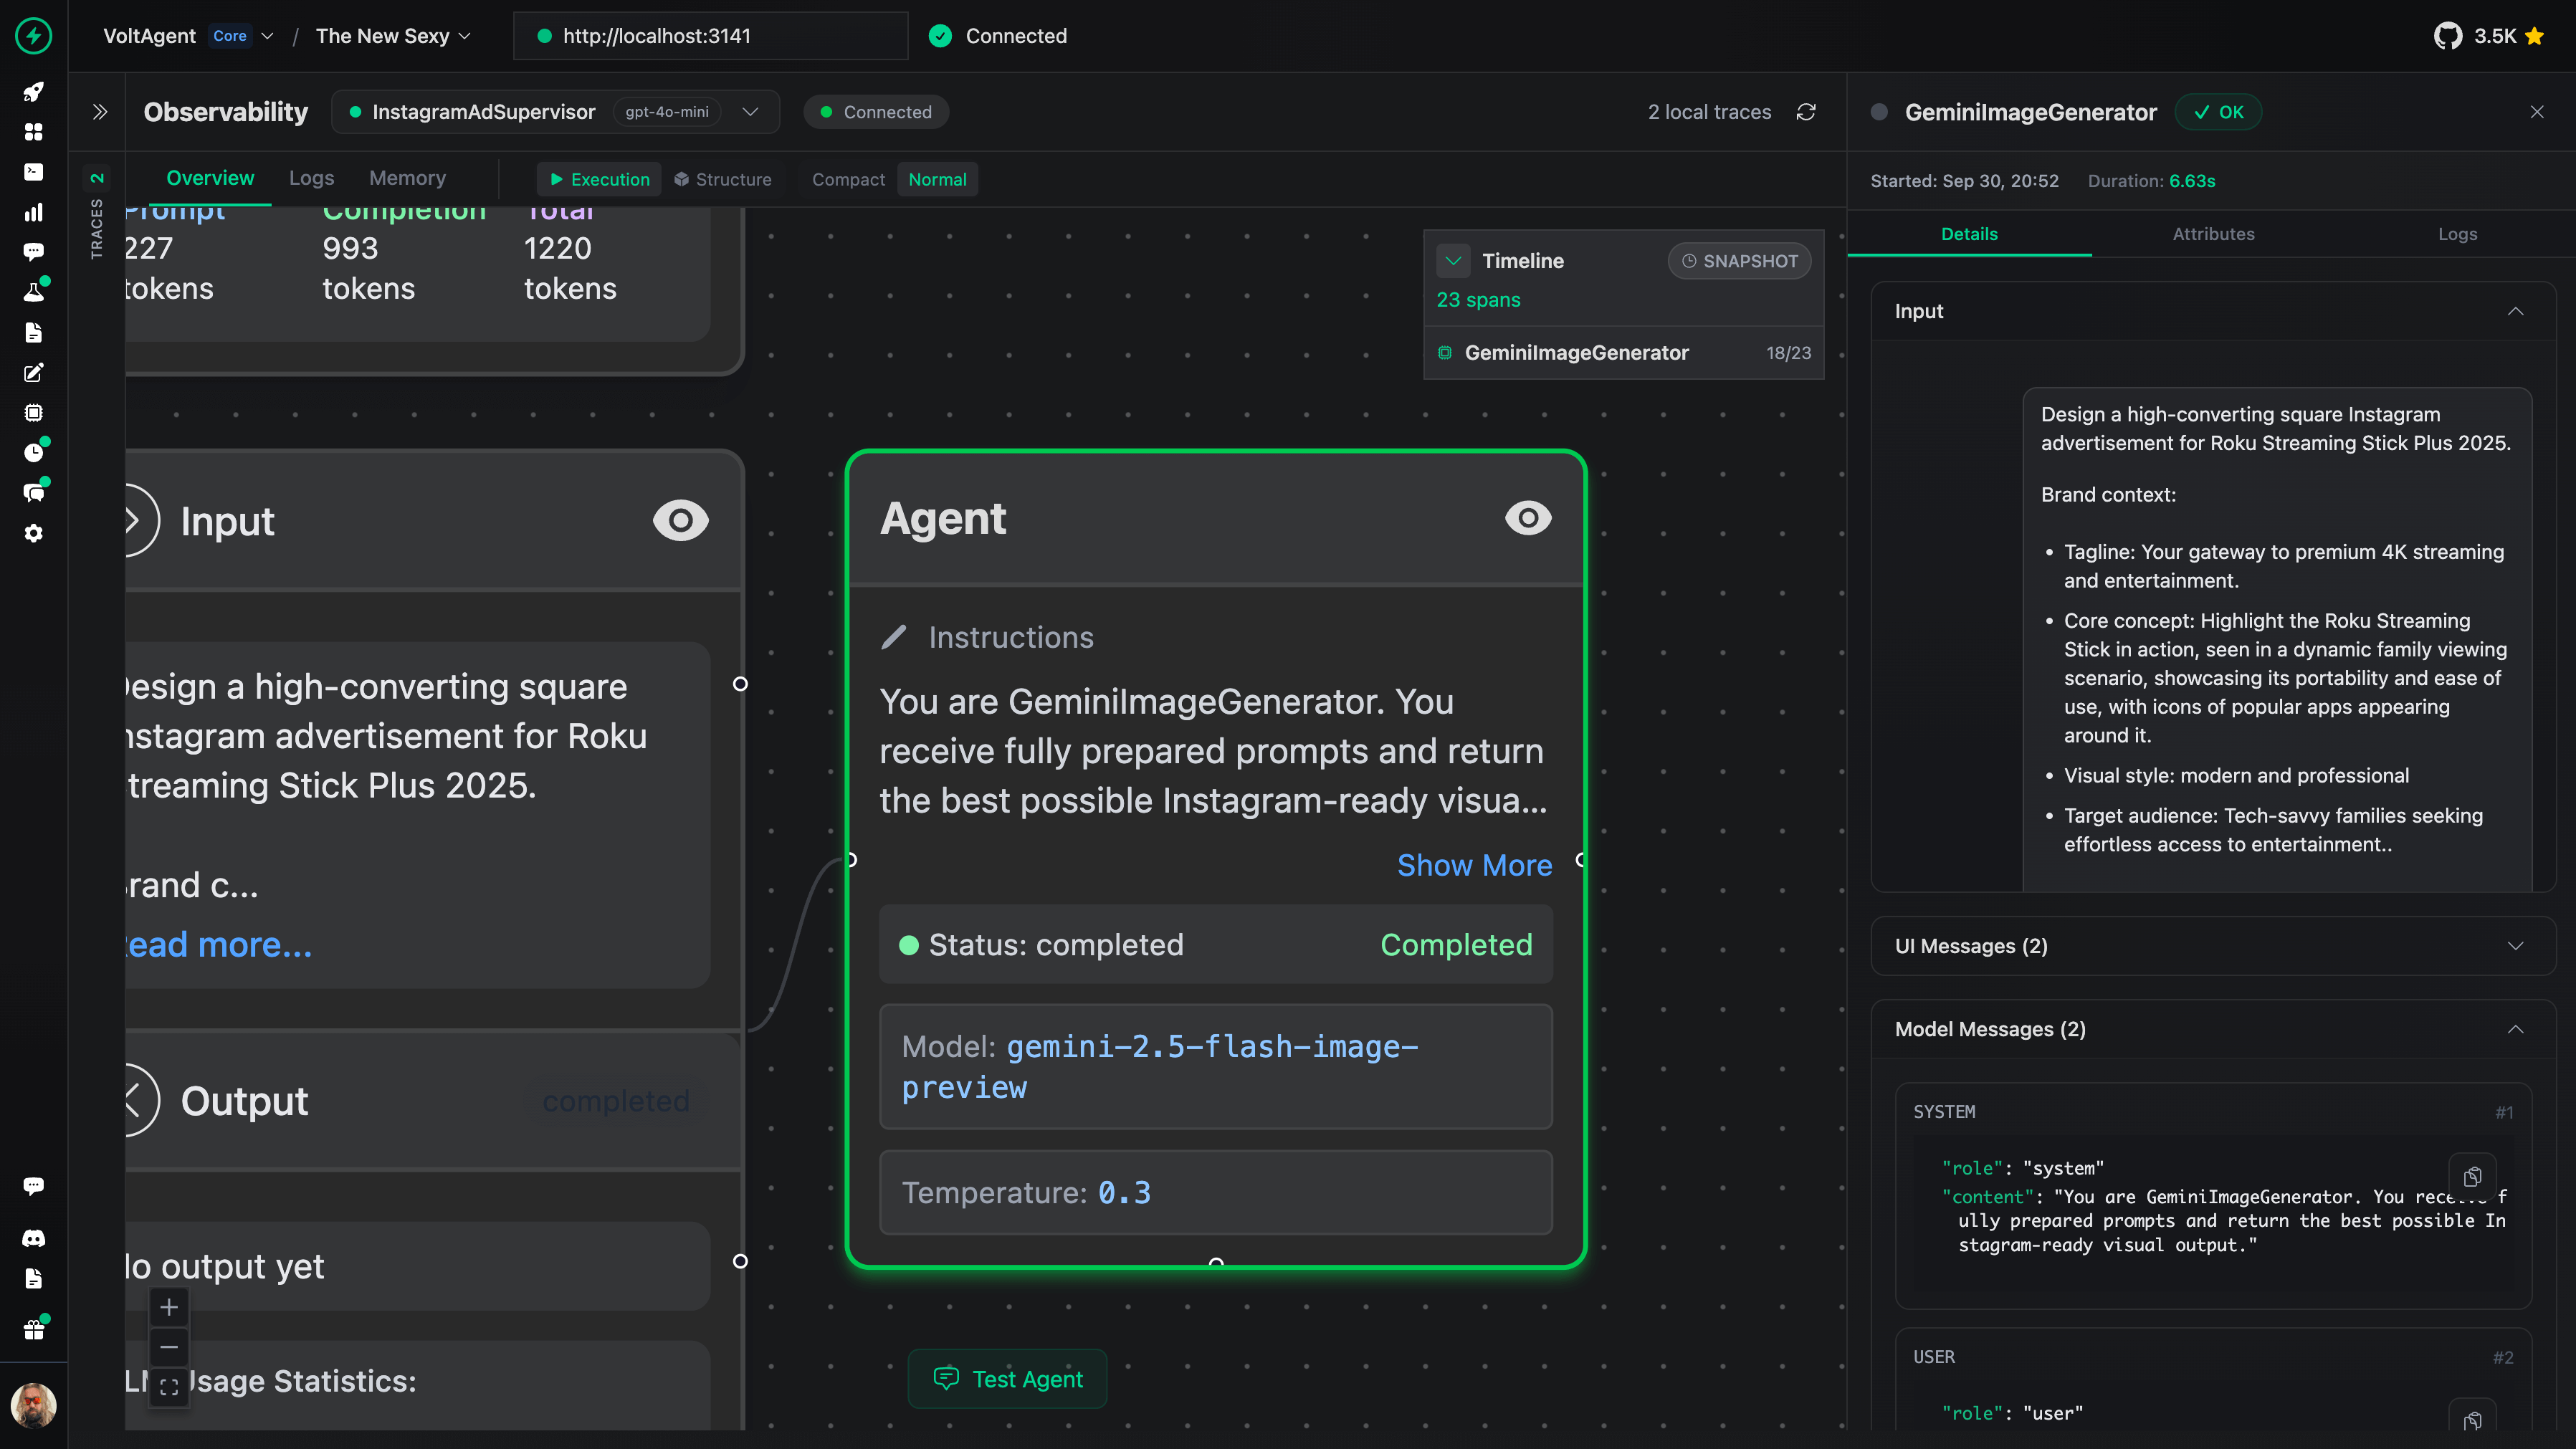2576x1449 pixels.
Task: Toggle the Input node eye icon
Action: pos(680,521)
